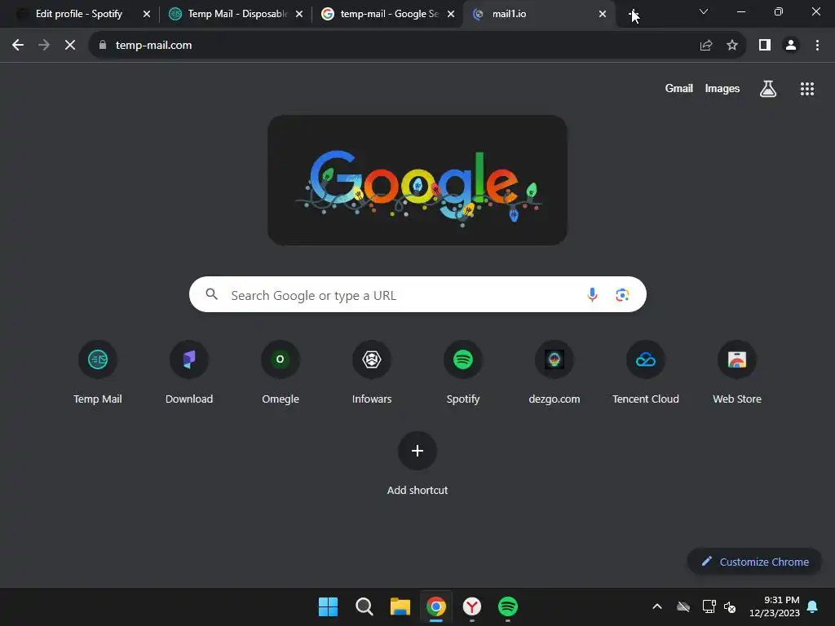Click the OneDrive cloud tray icon
This screenshot has height=626, width=835.
(683, 606)
